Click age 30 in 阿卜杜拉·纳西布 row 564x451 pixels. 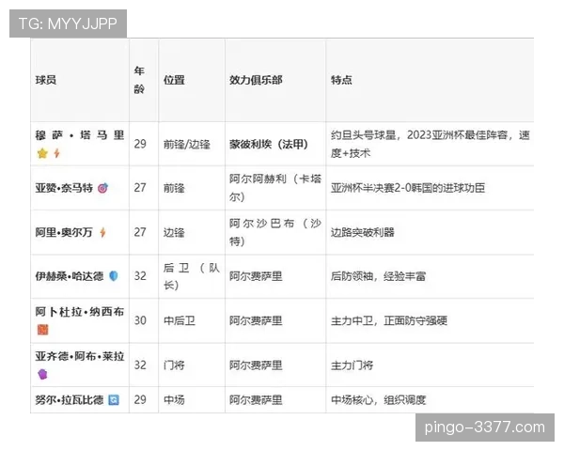coord(140,320)
